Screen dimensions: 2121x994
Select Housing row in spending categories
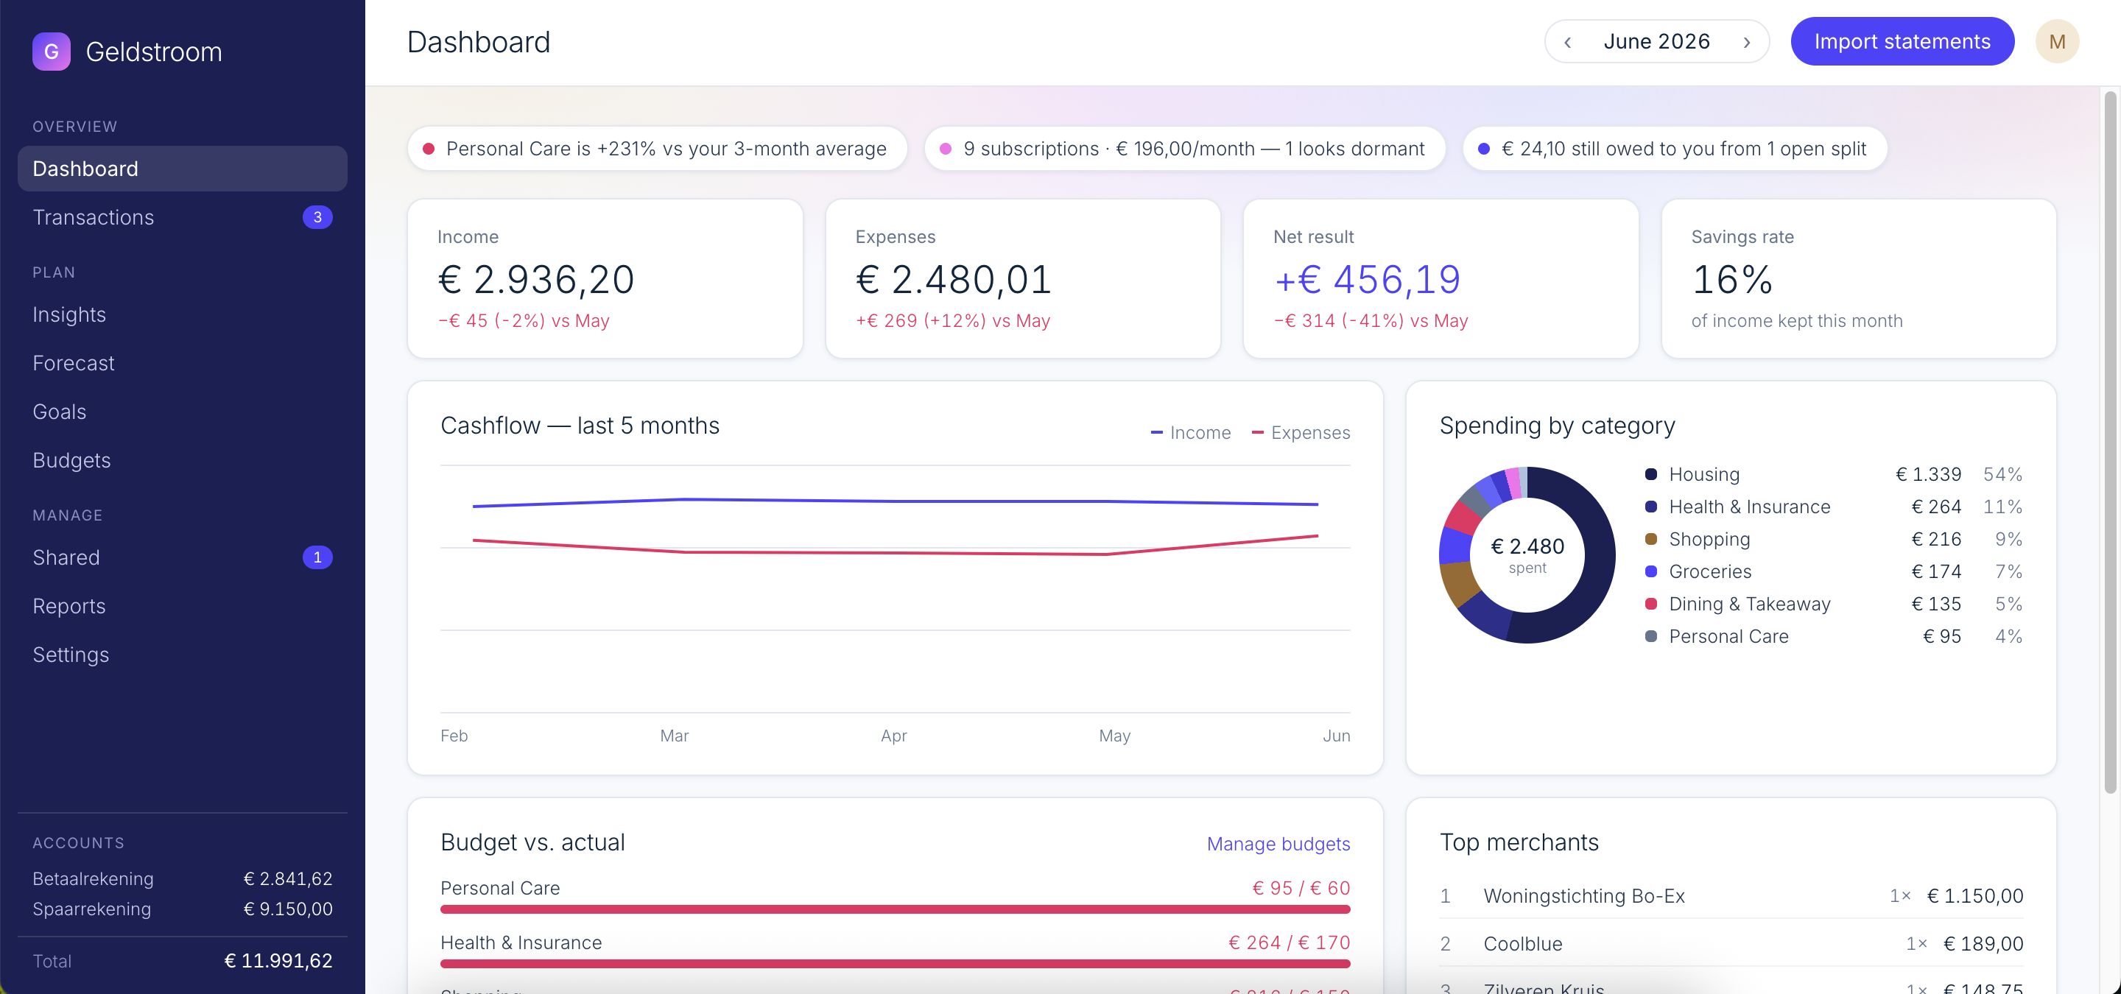pos(1833,474)
